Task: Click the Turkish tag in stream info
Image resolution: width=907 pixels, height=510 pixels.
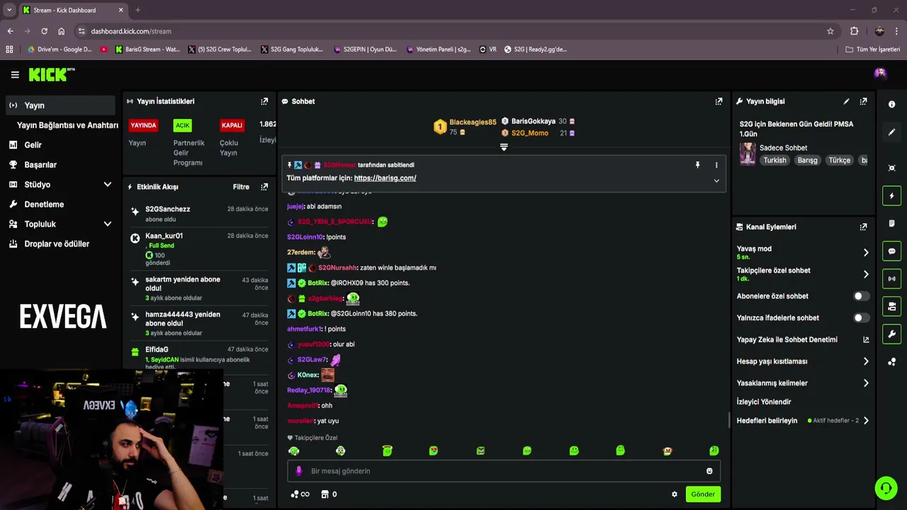Action: coord(774,160)
